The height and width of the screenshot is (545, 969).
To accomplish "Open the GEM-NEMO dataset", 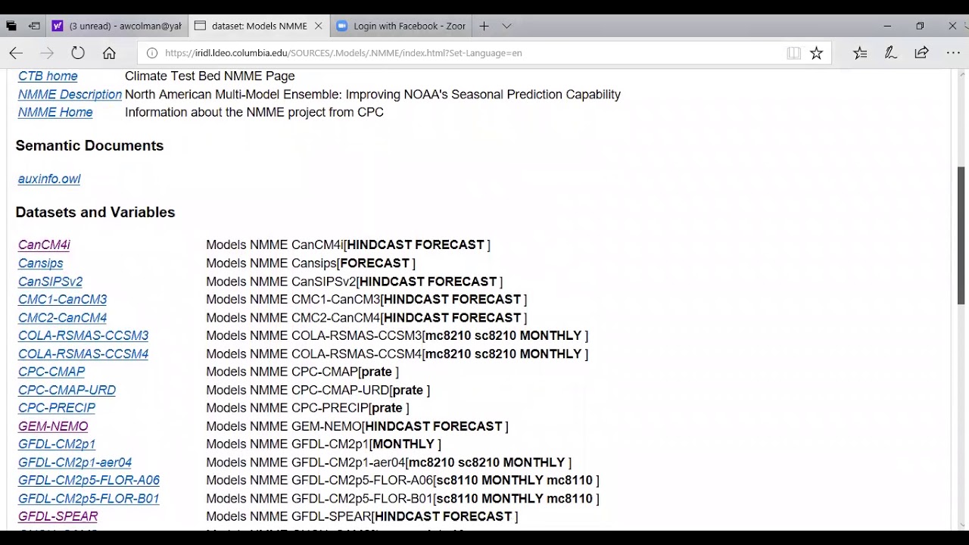I will (53, 426).
